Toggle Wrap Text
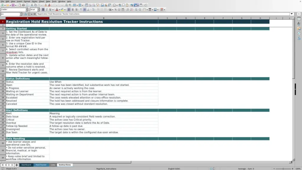 (93, 10)
